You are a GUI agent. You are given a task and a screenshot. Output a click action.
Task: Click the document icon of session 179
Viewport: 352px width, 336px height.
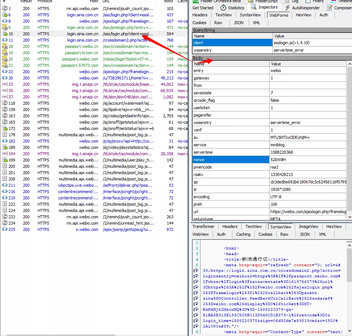point(4,135)
